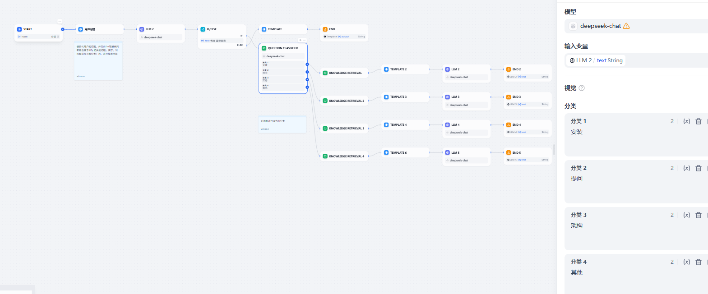This screenshot has width=708, height=294.
Task: Open the deepseek-chat model selector in panel
Action: [636, 26]
